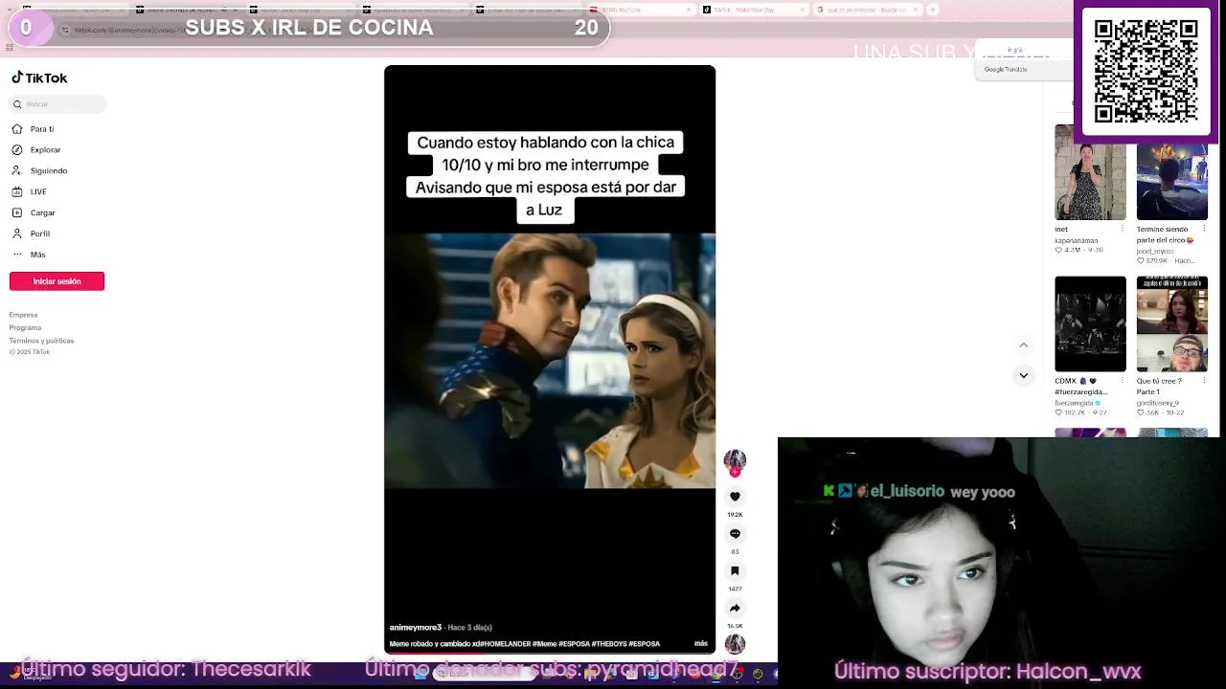
Task: Click the search magnifier icon in Buscar
Action: (17, 104)
